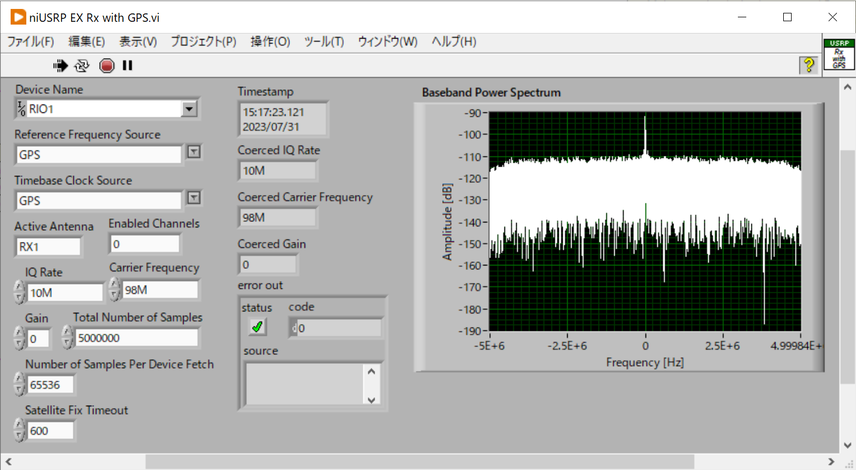Click vertical scrollbar up arrow
The width and height of the screenshot is (856, 470).
click(x=848, y=87)
